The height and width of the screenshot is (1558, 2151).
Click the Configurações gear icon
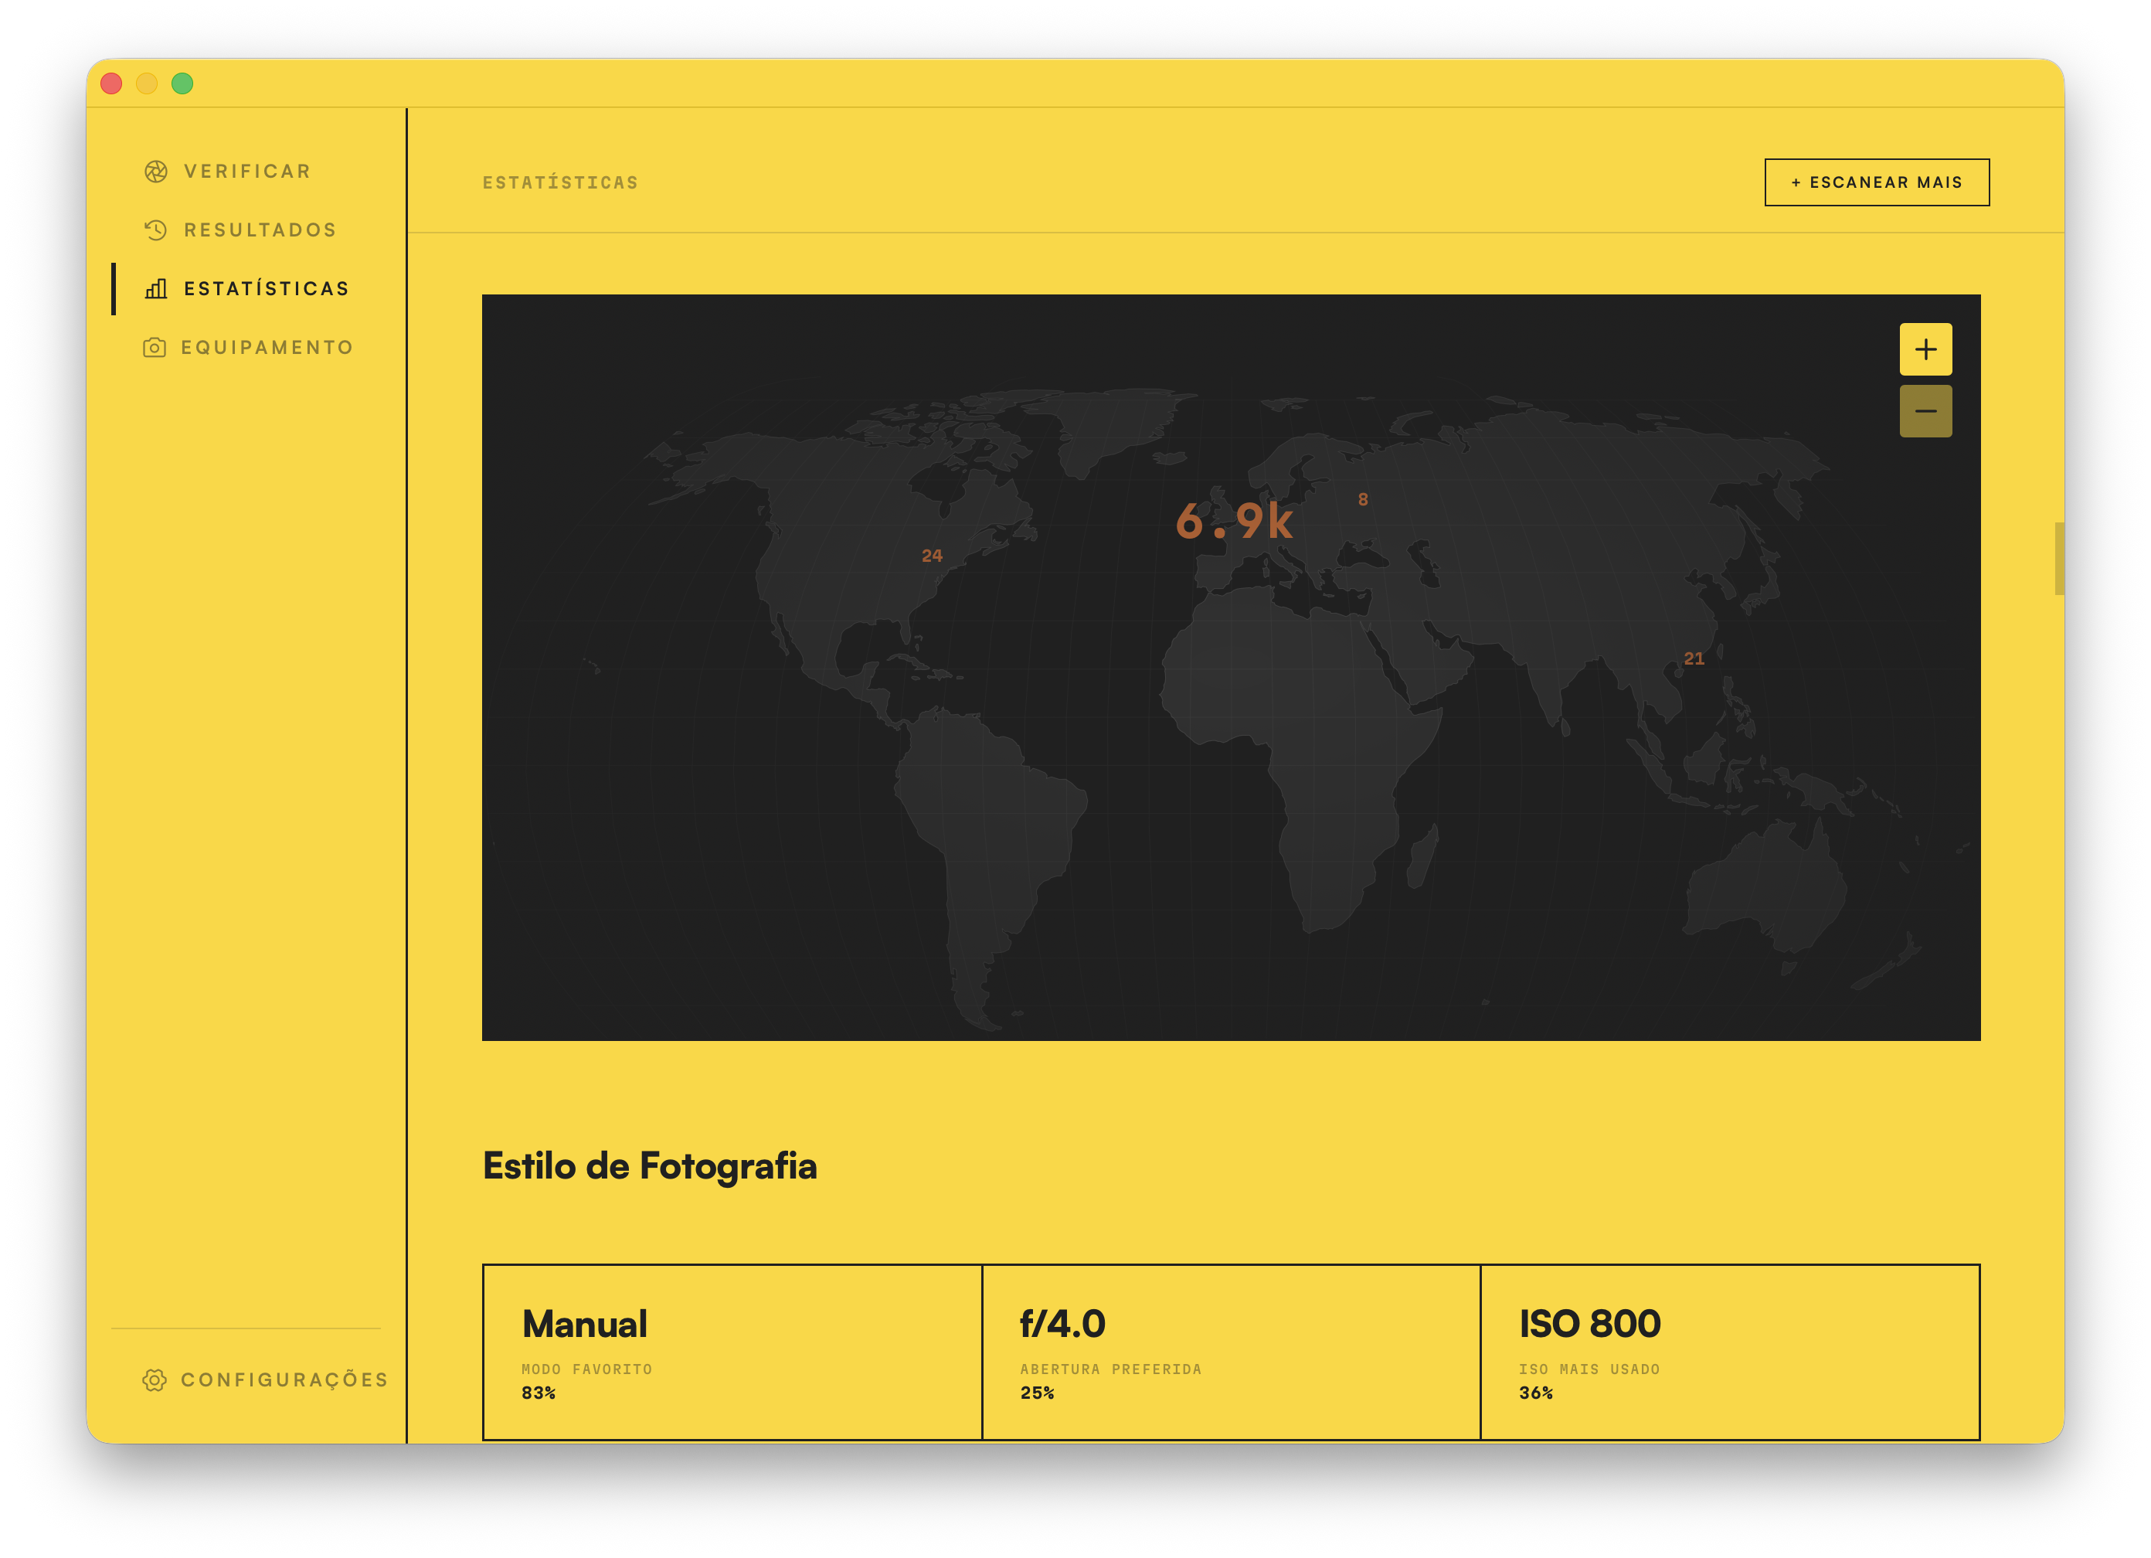coord(154,1380)
